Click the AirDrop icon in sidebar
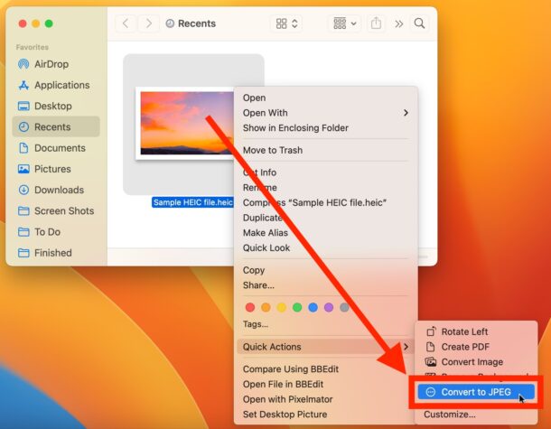 click(23, 64)
